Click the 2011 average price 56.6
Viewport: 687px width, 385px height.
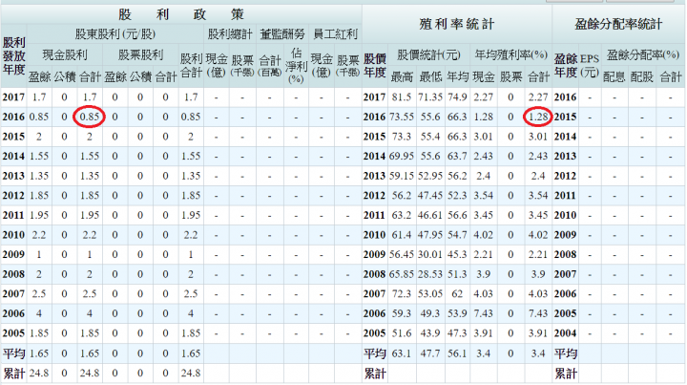point(457,215)
